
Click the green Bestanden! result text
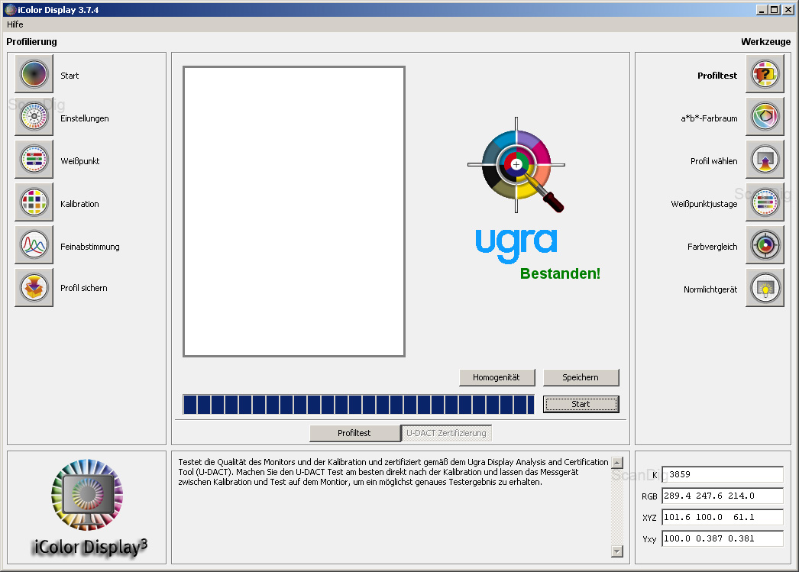[x=560, y=273]
